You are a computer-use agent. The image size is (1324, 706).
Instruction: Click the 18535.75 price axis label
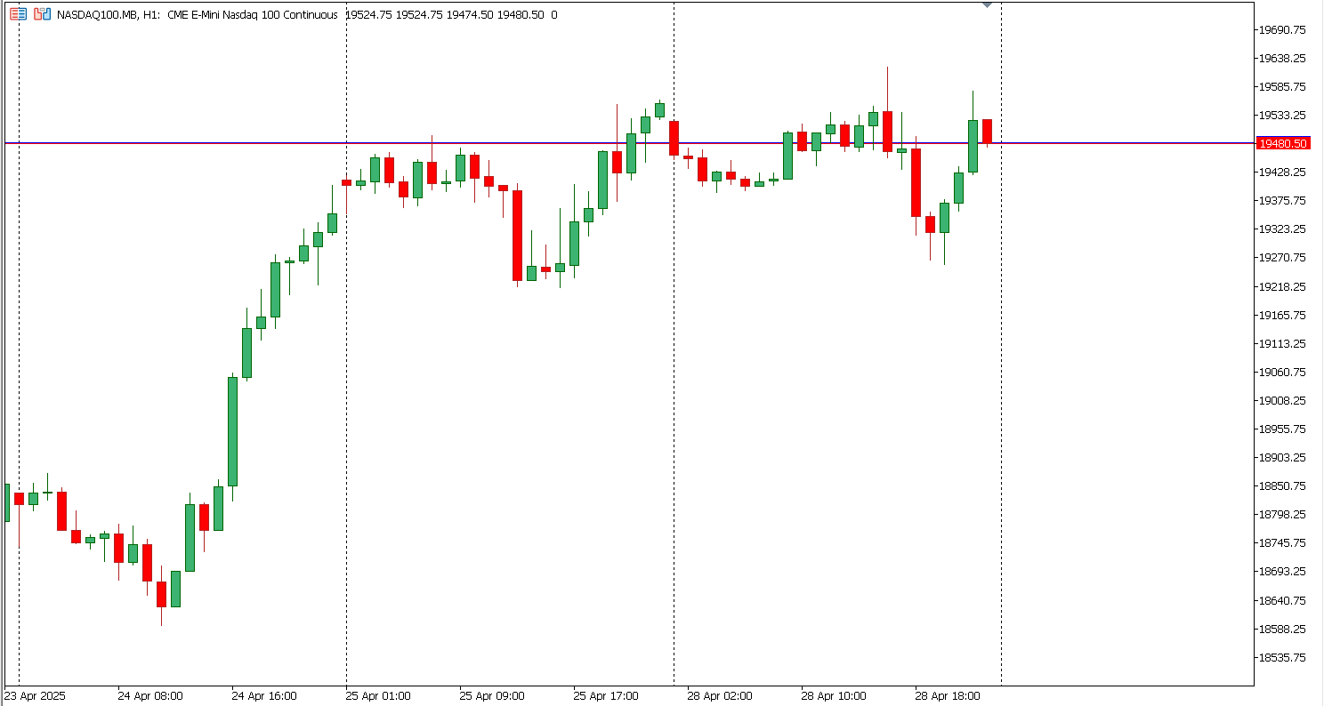click(x=1282, y=657)
